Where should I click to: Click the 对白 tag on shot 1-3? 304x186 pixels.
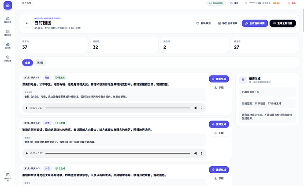pos(47,168)
